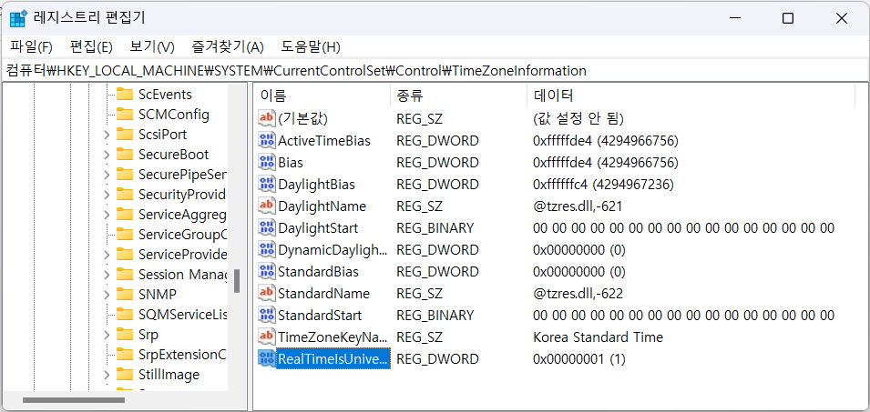The height and width of the screenshot is (412, 870).
Task: Expand the StillImage tree node
Action: pos(107,375)
